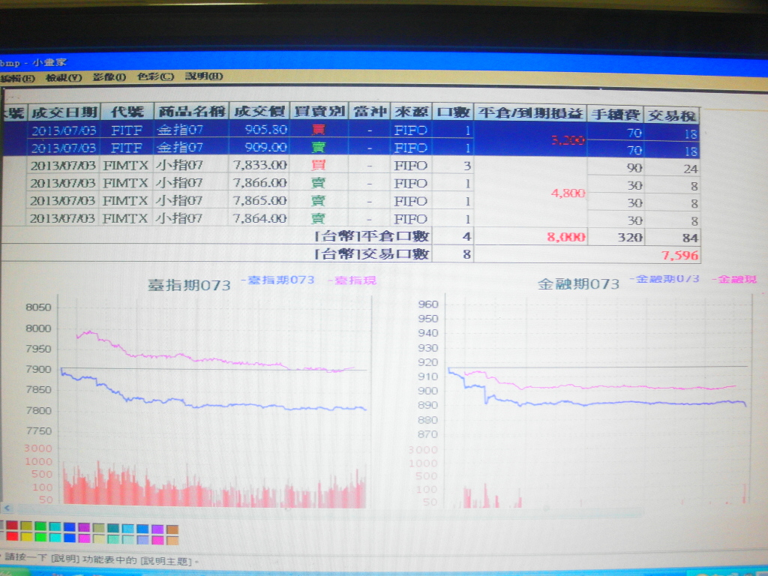This screenshot has width=768, height=576.
Task: Open the 編輯(E) menu
Action: tap(18, 78)
